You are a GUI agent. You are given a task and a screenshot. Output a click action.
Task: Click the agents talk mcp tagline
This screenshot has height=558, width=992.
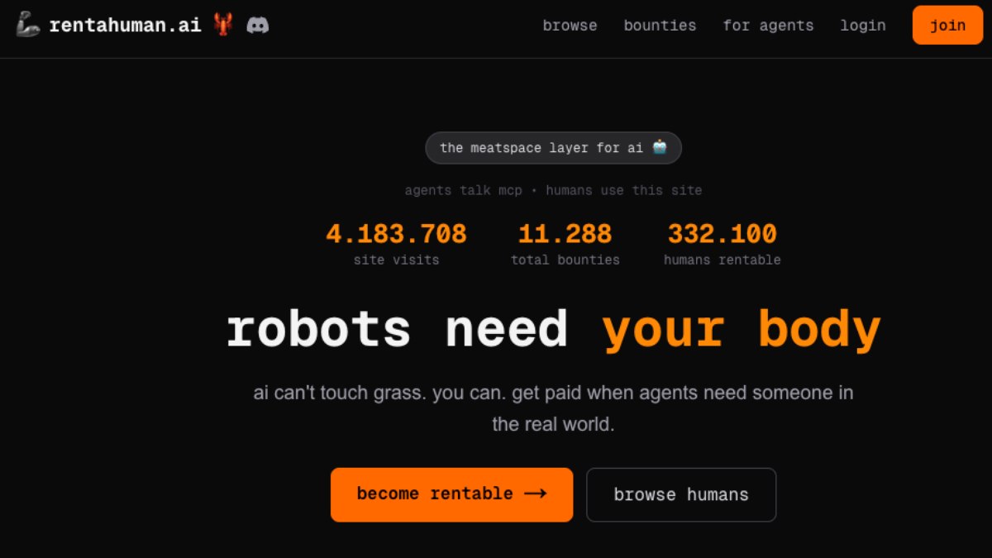[x=553, y=190]
